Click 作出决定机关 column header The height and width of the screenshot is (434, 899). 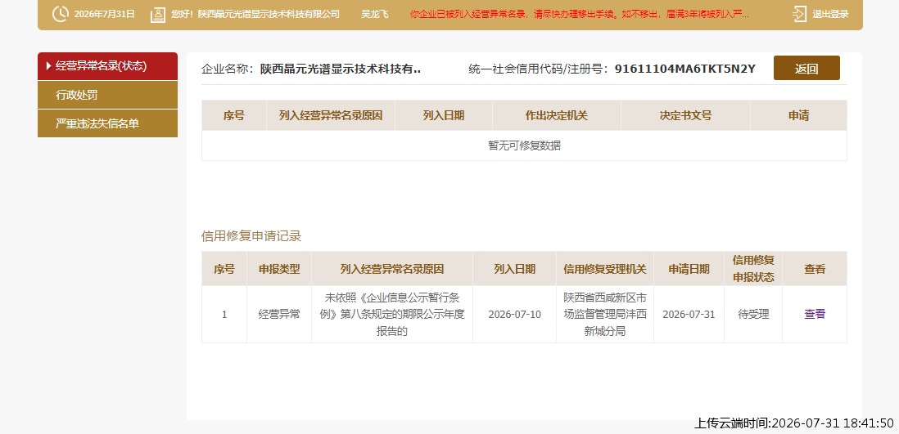pos(556,116)
